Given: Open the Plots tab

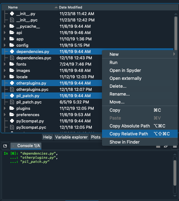Looking at the screenshot, I should point(96,137).
